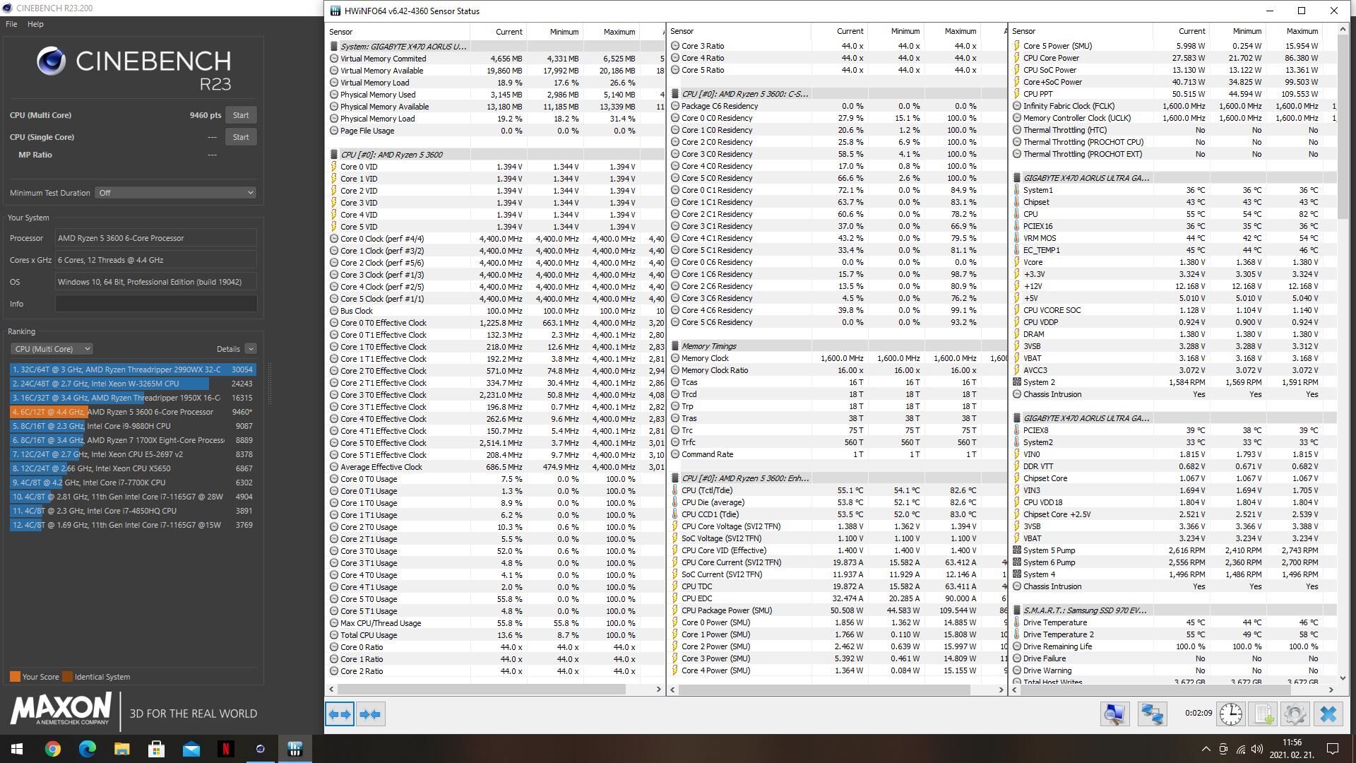Close sensors with the blue X icon
This screenshot has width=1356, height=763.
coord(1328,714)
